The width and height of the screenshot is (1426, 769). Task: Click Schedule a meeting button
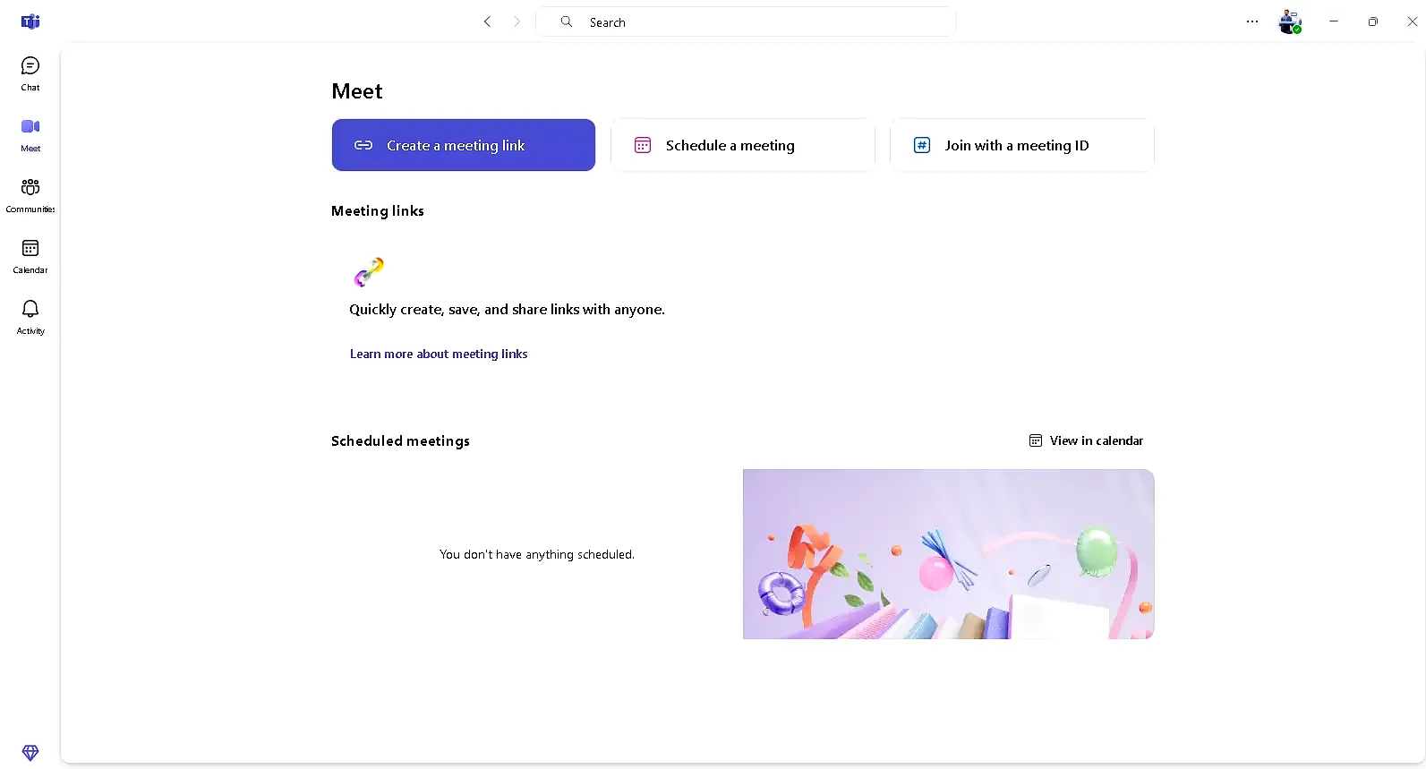click(742, 145)
